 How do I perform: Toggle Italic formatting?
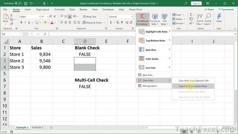click(25, 22)
